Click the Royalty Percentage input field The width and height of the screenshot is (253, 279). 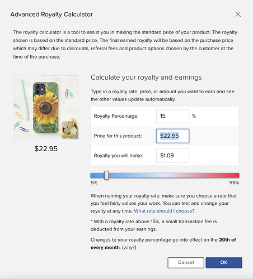[x=172, y=116]
